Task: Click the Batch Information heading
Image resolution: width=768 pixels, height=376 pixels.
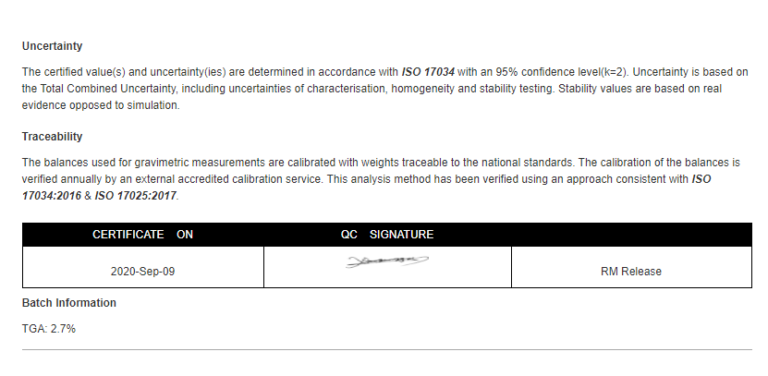Action: (x=69, y=303)
